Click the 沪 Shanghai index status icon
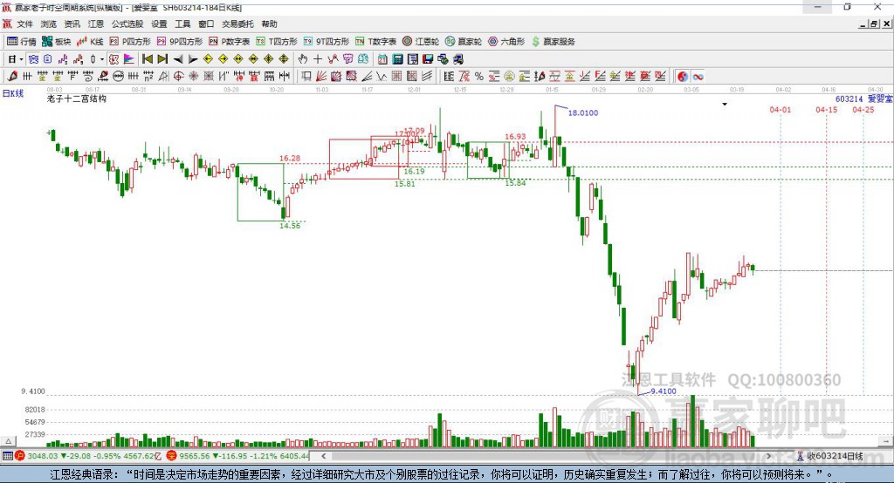 coord(20,456)
